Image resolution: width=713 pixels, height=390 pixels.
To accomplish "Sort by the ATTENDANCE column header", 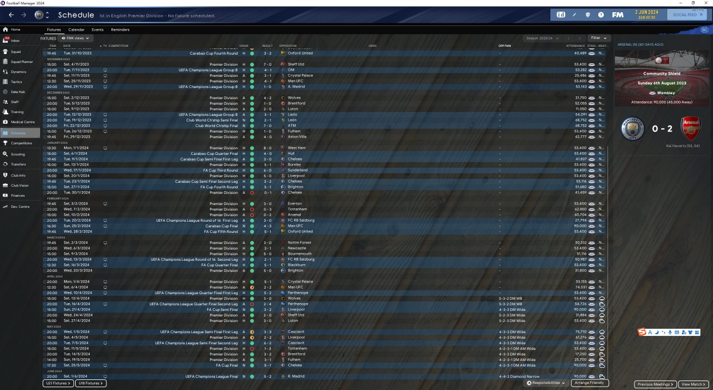I will tap(575, 46).
